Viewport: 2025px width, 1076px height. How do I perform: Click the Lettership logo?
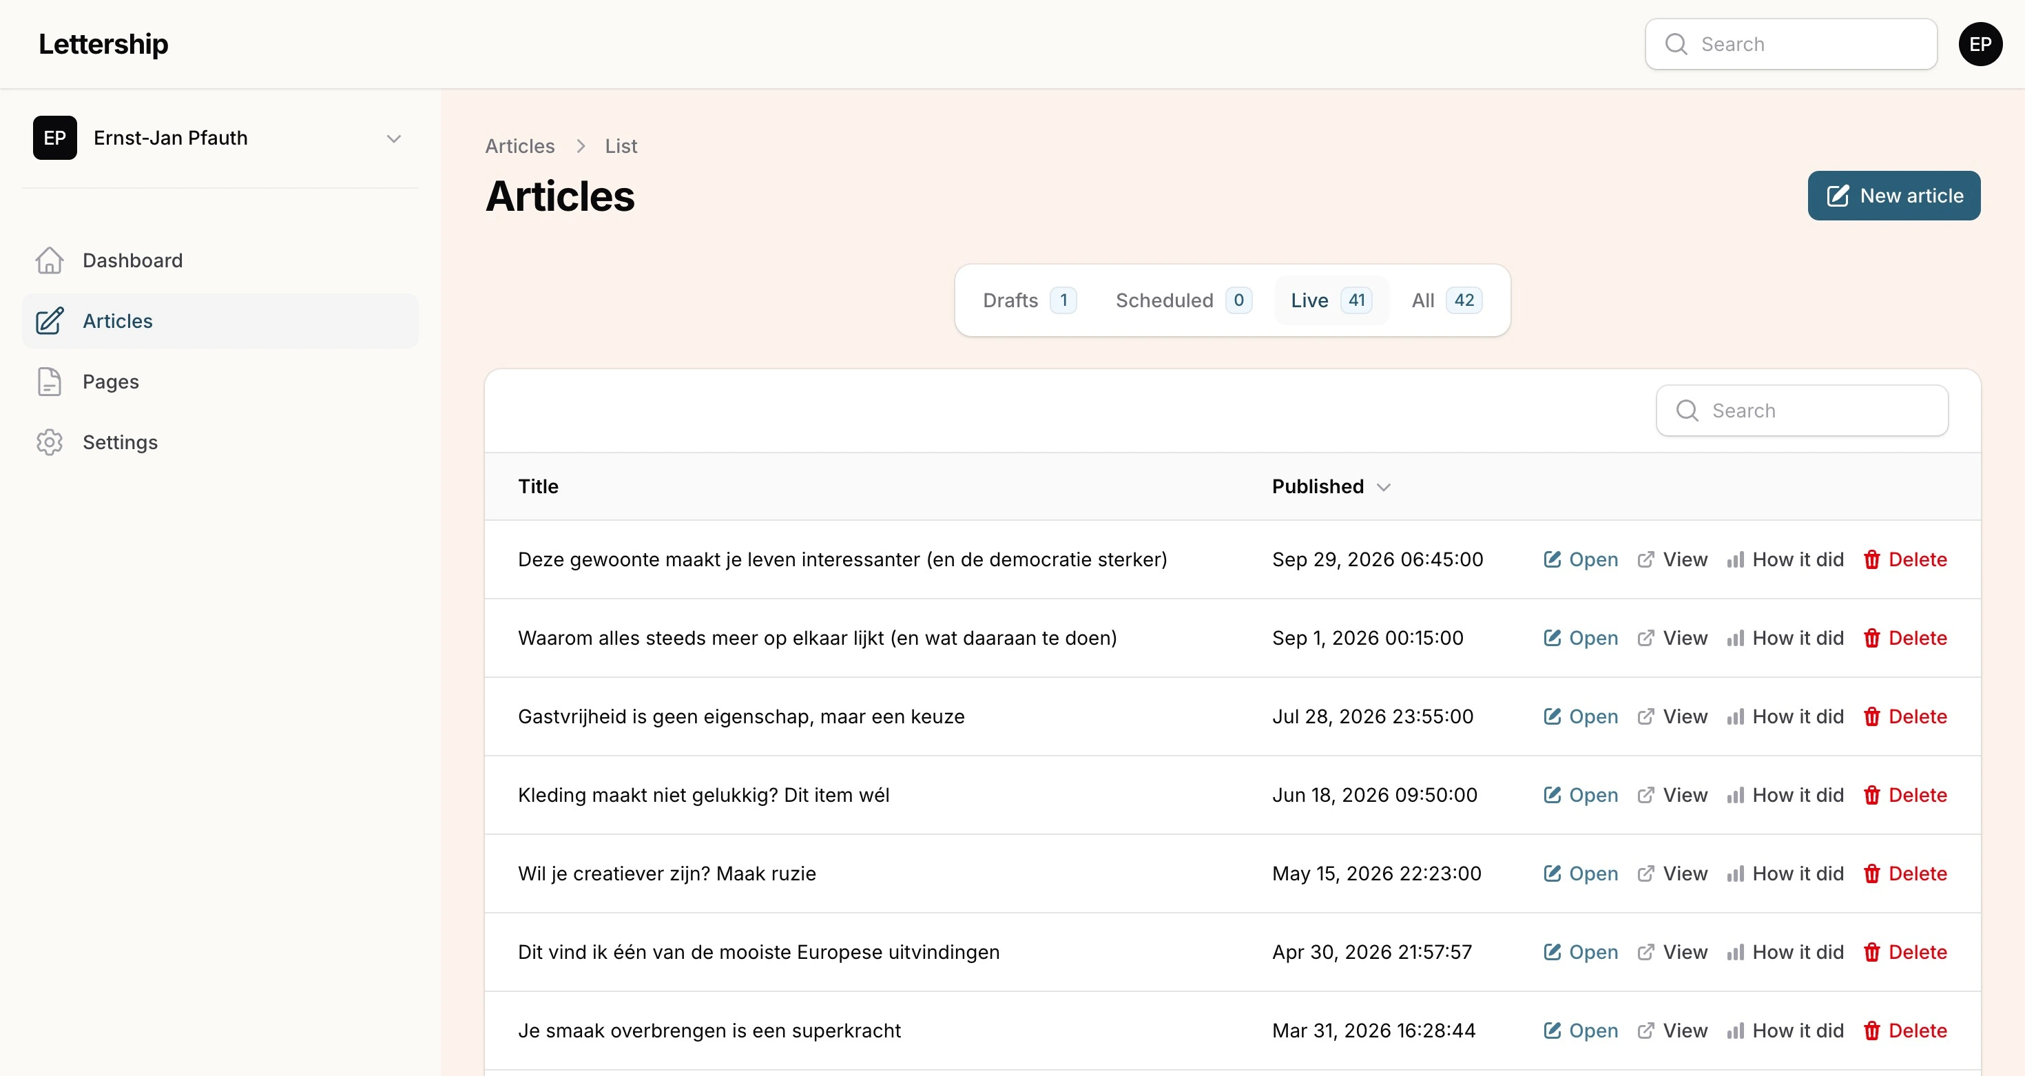(103, 44)
